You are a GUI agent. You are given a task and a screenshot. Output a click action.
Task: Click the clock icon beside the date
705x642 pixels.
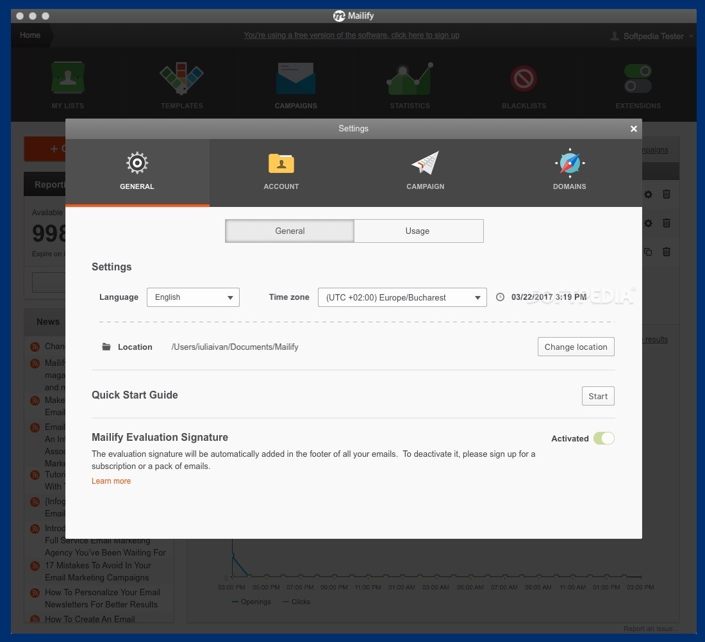tap(500, 297)
